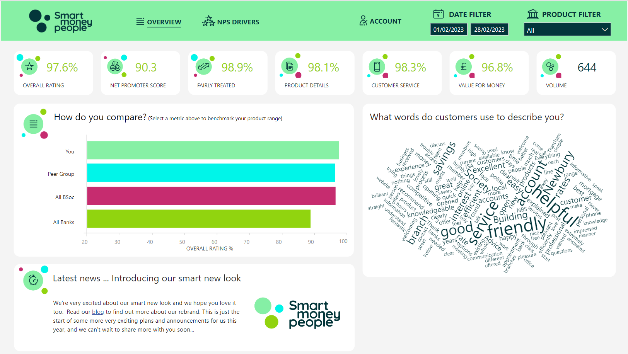Open the Product Filter 'All' dropdown
This screenshot has height=354, width=628.
(x=567, y=30)
